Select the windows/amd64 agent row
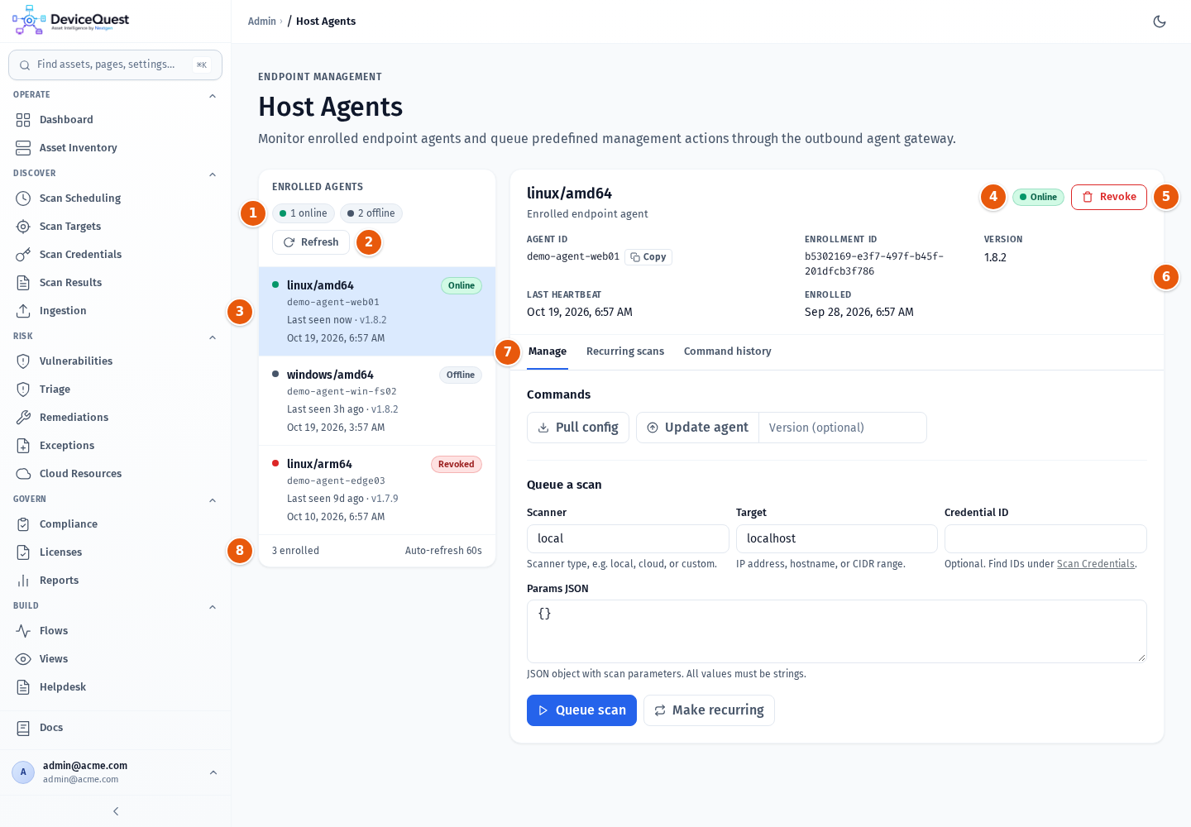The width and height of the screenshot is (1191, 827). 377,401
